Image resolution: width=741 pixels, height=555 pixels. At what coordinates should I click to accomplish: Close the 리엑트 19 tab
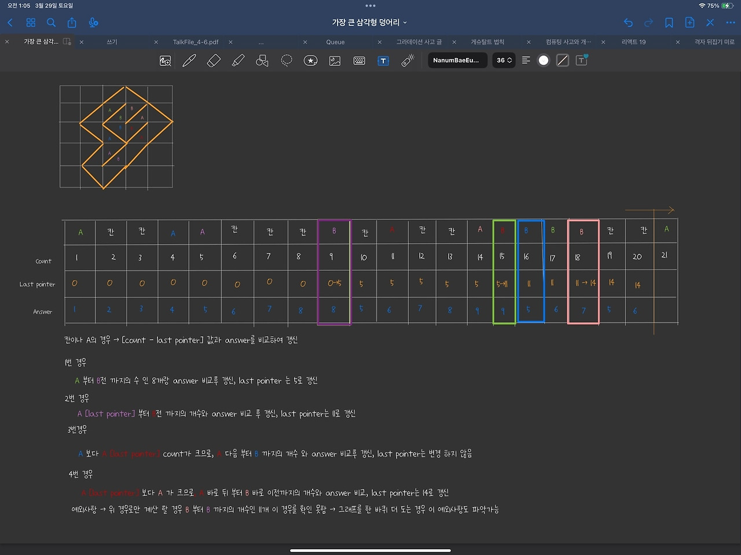pos(603,42)
